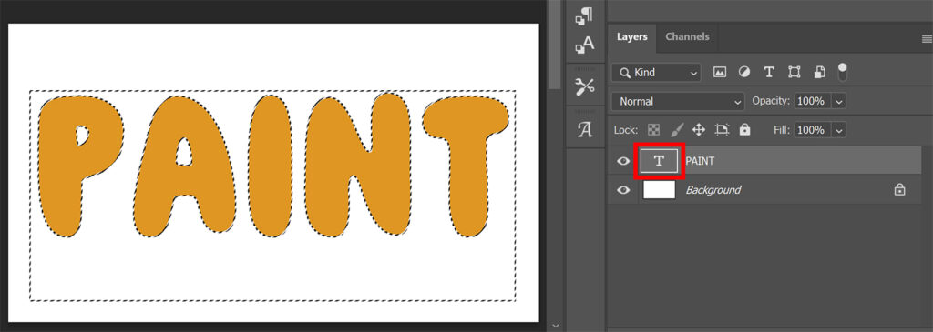The image size is (933, 332).
Task: Click the Background layer name
Action: [x=713, y=190]
